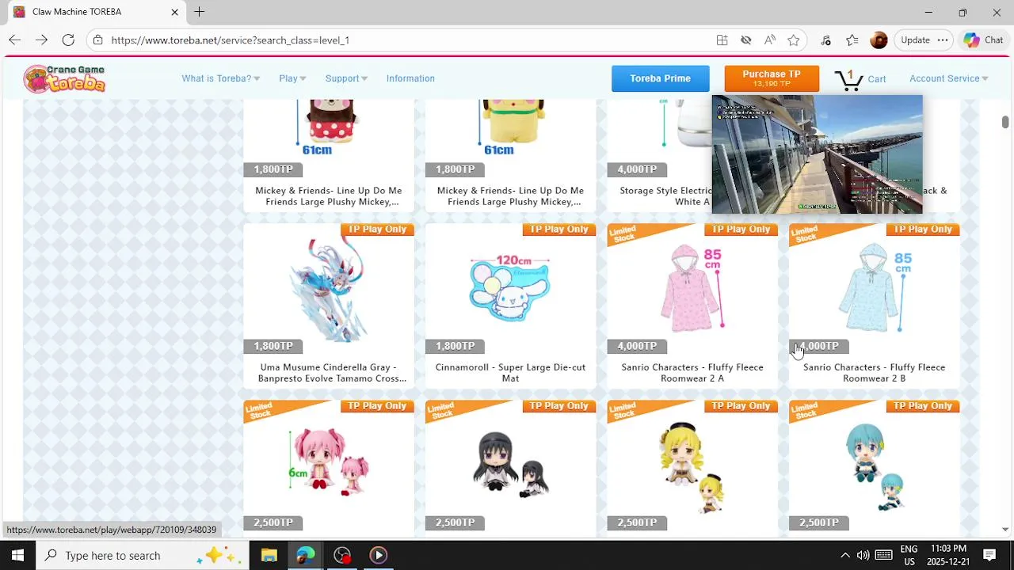Click the picture-in-picture video overlay

coord(817,154)
